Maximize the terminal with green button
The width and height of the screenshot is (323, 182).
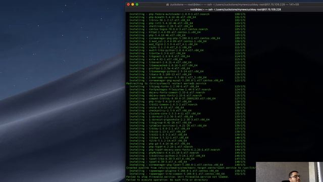pyautogui.click(x=137, y=5)
